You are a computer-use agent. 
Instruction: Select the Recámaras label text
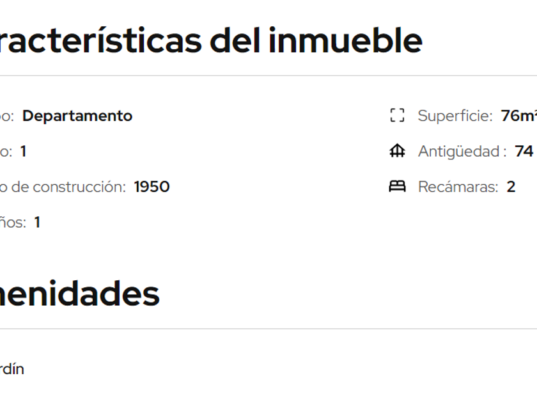pos(458,187)
